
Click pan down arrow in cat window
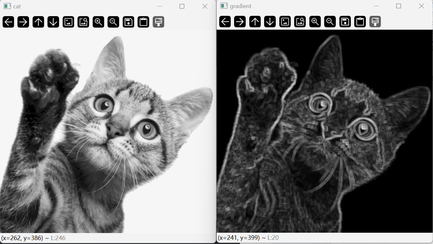[53, 22]
